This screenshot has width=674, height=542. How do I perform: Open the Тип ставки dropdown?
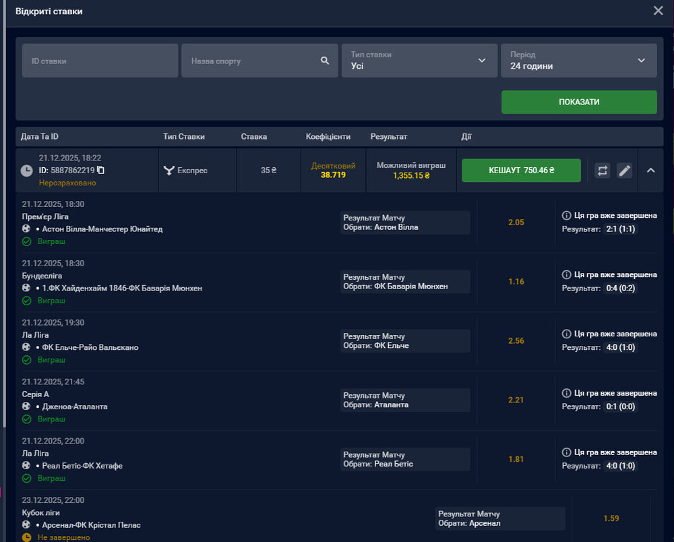pyautogui.click(x=418, y=61)
